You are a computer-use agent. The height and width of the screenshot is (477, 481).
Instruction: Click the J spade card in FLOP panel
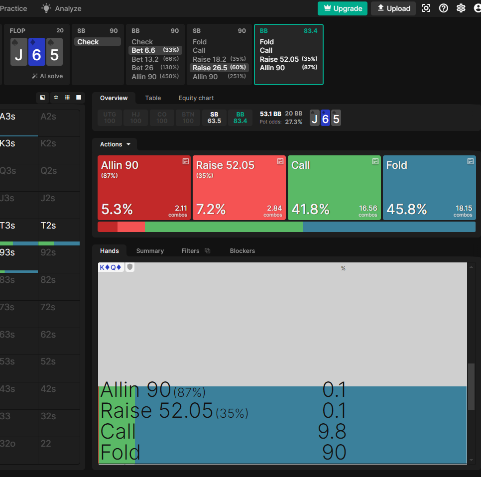tap(19, 52)
